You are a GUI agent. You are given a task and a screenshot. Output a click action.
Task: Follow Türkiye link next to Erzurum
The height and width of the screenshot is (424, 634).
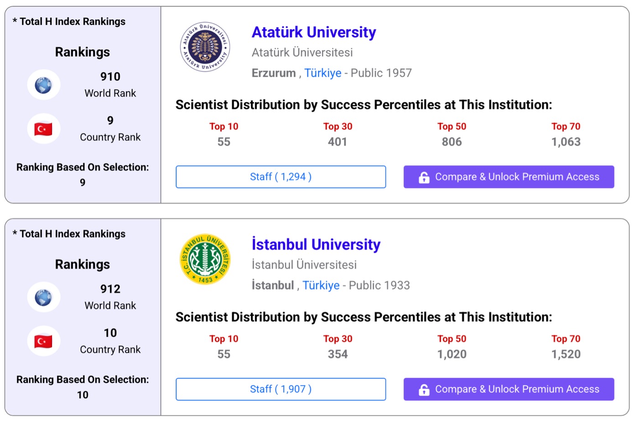pos(322,73)
